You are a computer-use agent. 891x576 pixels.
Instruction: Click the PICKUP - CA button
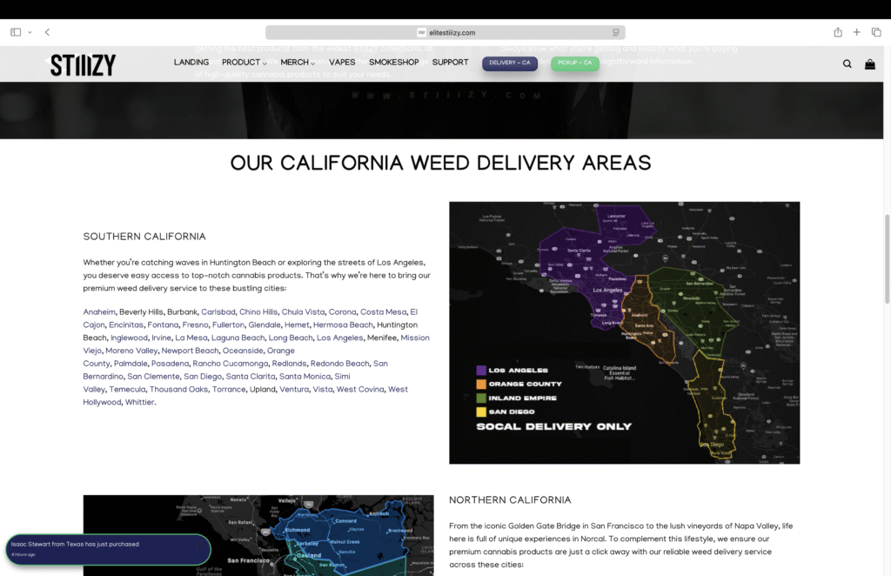[x=574, y=63]
